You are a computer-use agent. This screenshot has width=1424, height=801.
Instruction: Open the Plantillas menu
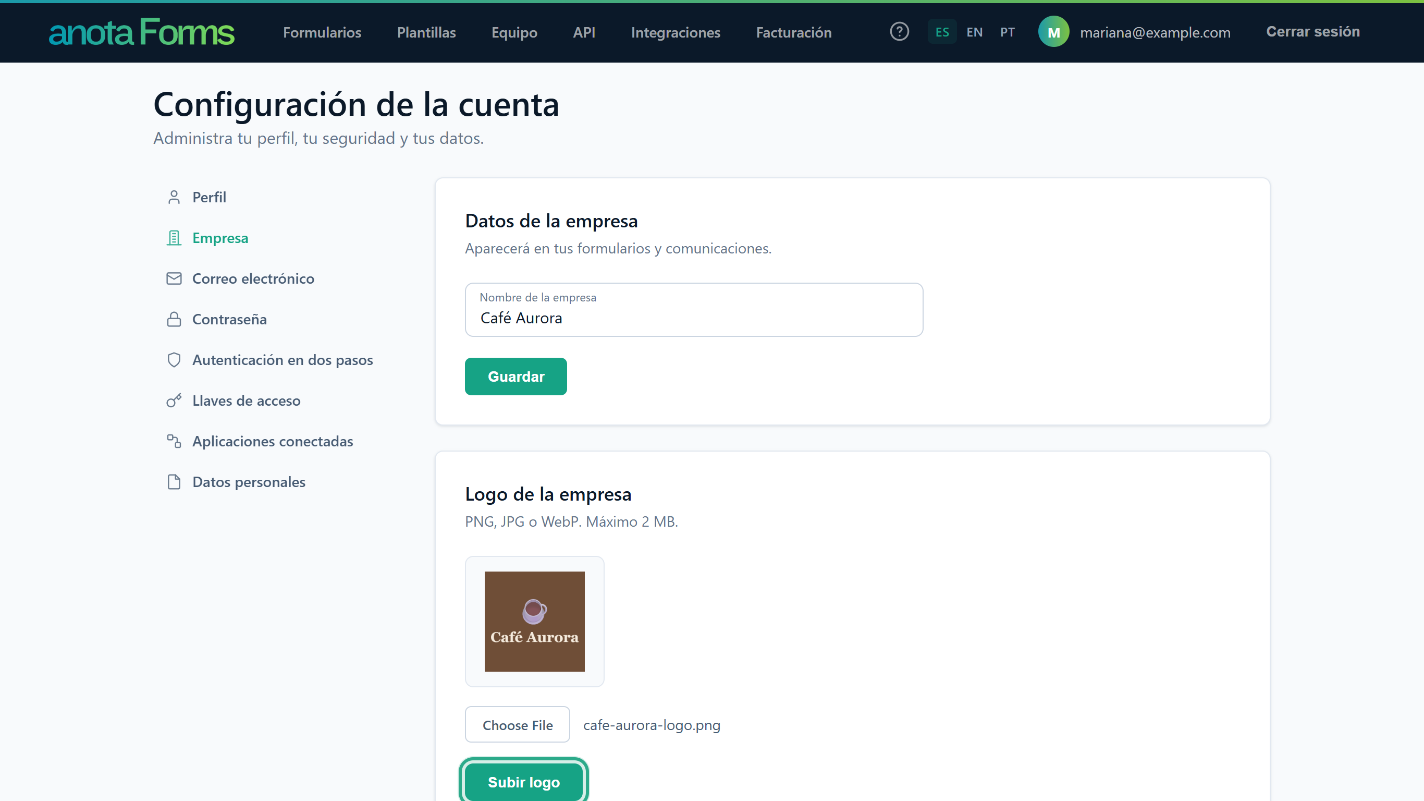click(426, 32)
